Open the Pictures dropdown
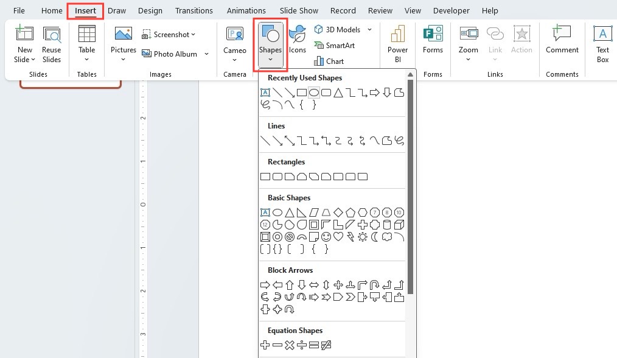 click(123, 44)
